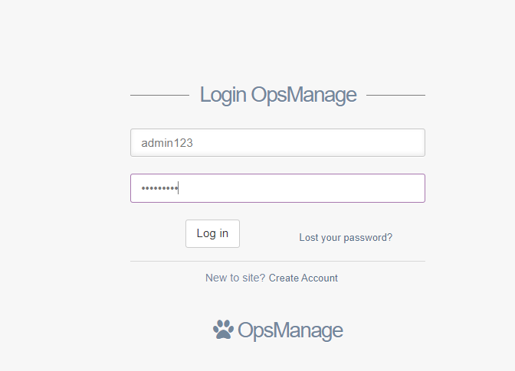This screenshot has width=515, height=371.
Task: Click inside the masked password field
Action: pos(277,188)
